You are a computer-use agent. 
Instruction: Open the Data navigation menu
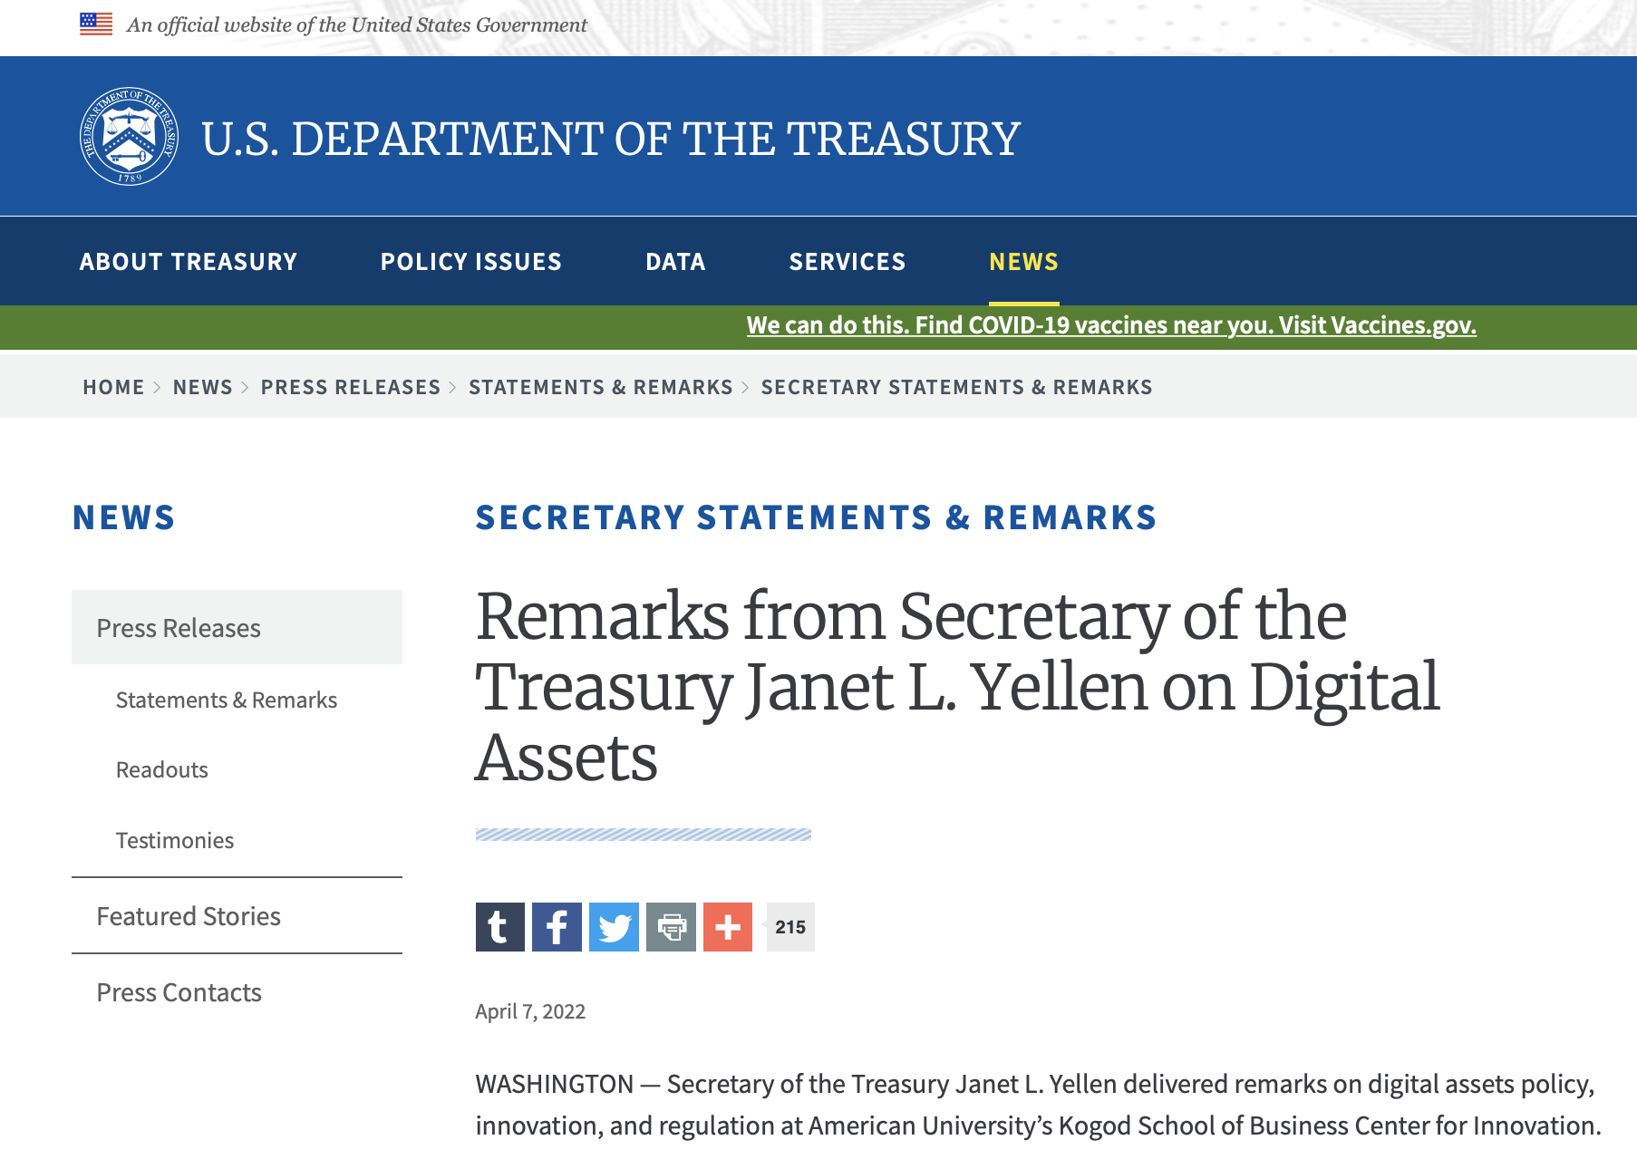(675, 262)
